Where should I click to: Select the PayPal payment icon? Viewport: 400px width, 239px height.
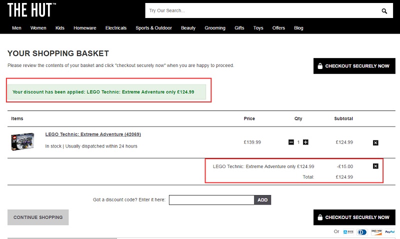389,232
